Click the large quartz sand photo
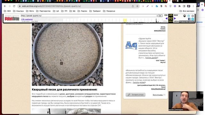 (x=68, y=55)
